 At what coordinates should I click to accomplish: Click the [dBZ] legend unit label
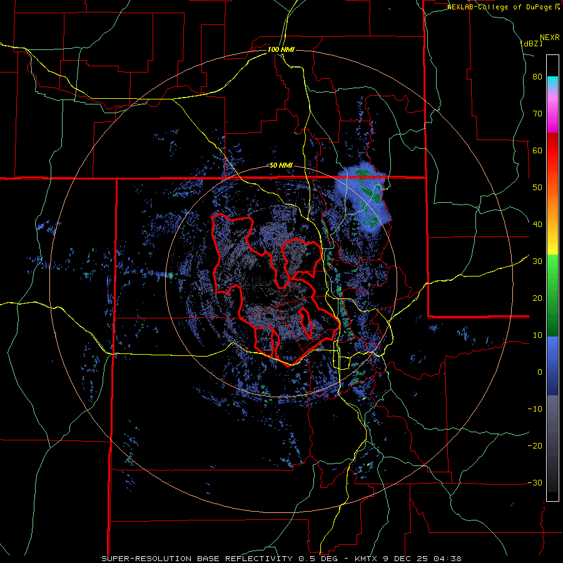[531, 43]
